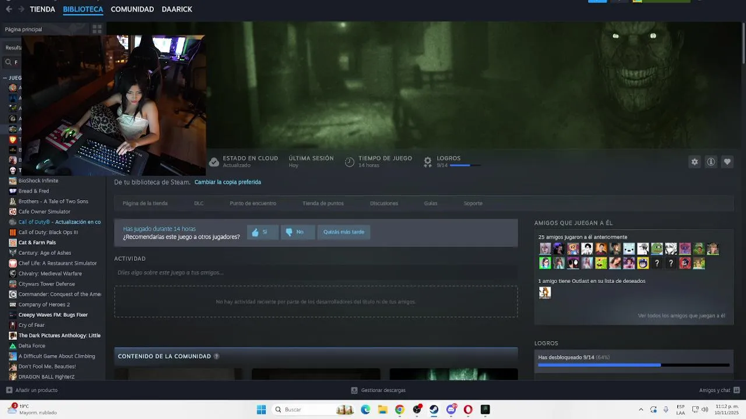Click Call of Duty: Black Ops III icon

click(x=13, y=232)
